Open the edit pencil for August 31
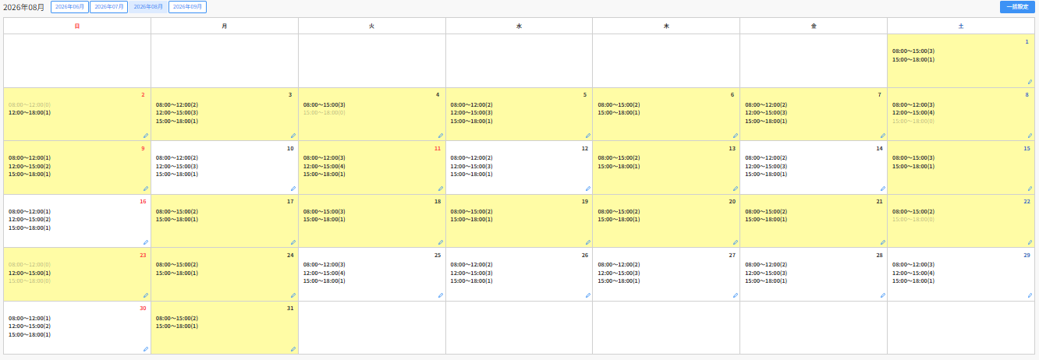The height and width of the screenshot is (360, 1039). click(293, 348)
